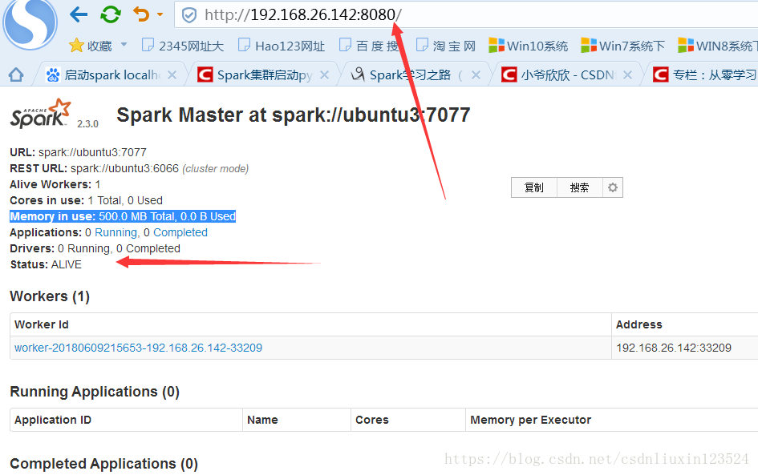Image resolution: width=758 pixels, height=475 pixels.
Task: Click the Cores in use line
Action: click(x=86, y=200)
